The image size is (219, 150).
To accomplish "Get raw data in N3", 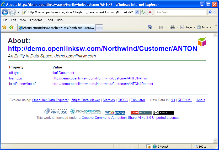I will [x=173, y=100].
